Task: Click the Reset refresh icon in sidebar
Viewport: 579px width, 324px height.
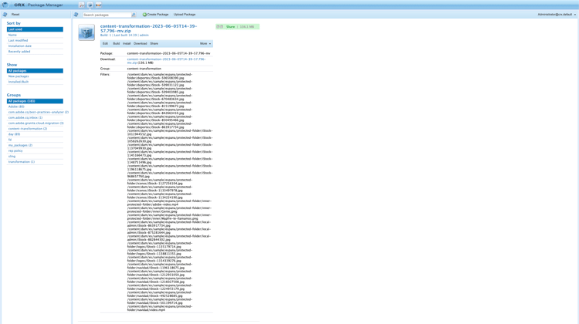Action: click(5, 15)
